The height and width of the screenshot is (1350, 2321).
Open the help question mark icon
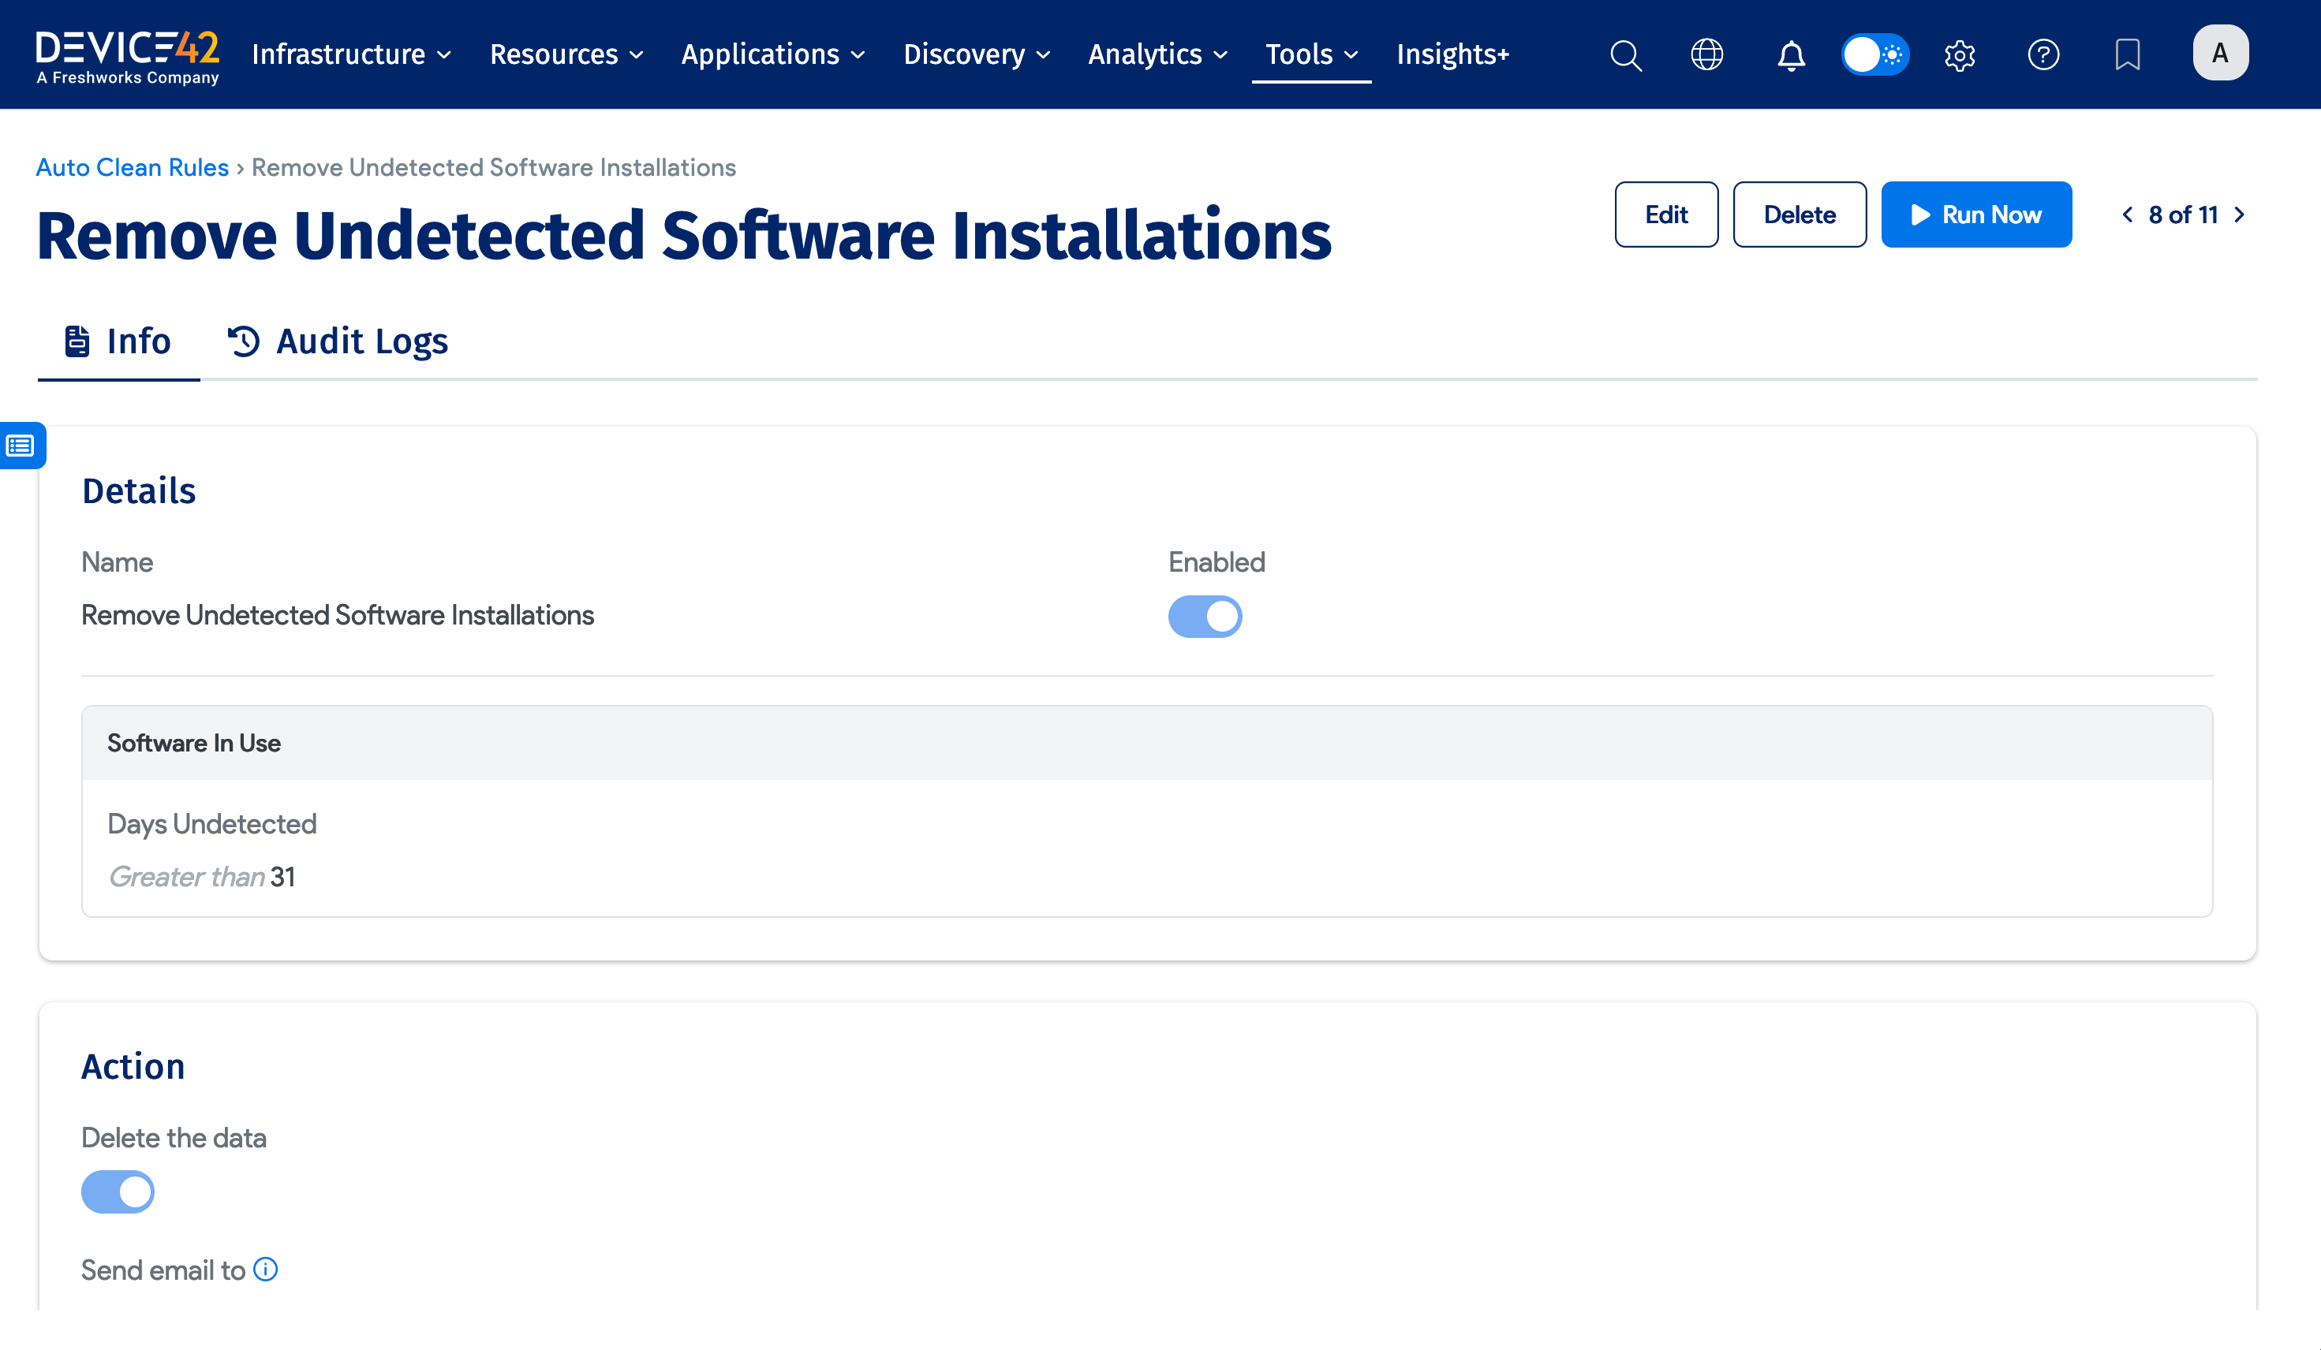(2043, 54)
